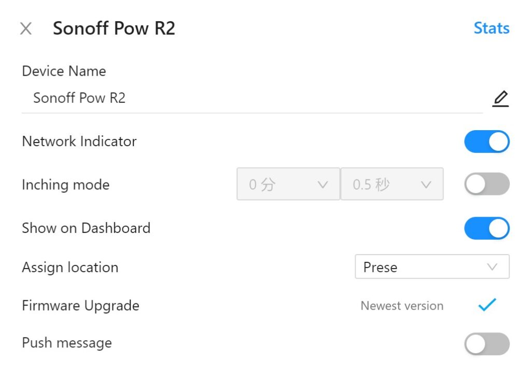Click the Assign location label
Screen dimensions: 531x377
coord(70,268)
